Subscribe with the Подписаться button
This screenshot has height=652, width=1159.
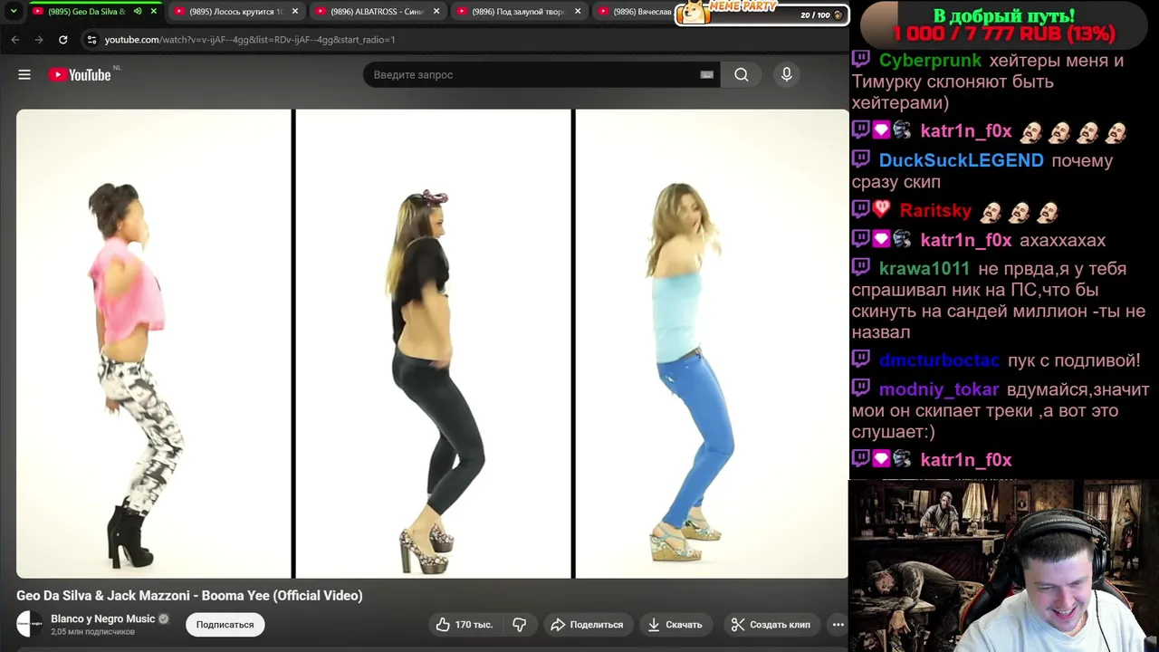pyautogui.click(x=225, y=624)
